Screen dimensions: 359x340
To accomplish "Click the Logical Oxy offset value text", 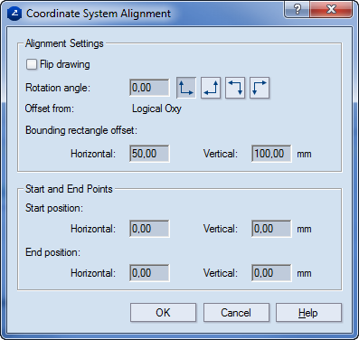I will pyautogui.click(x=156, y=109).
